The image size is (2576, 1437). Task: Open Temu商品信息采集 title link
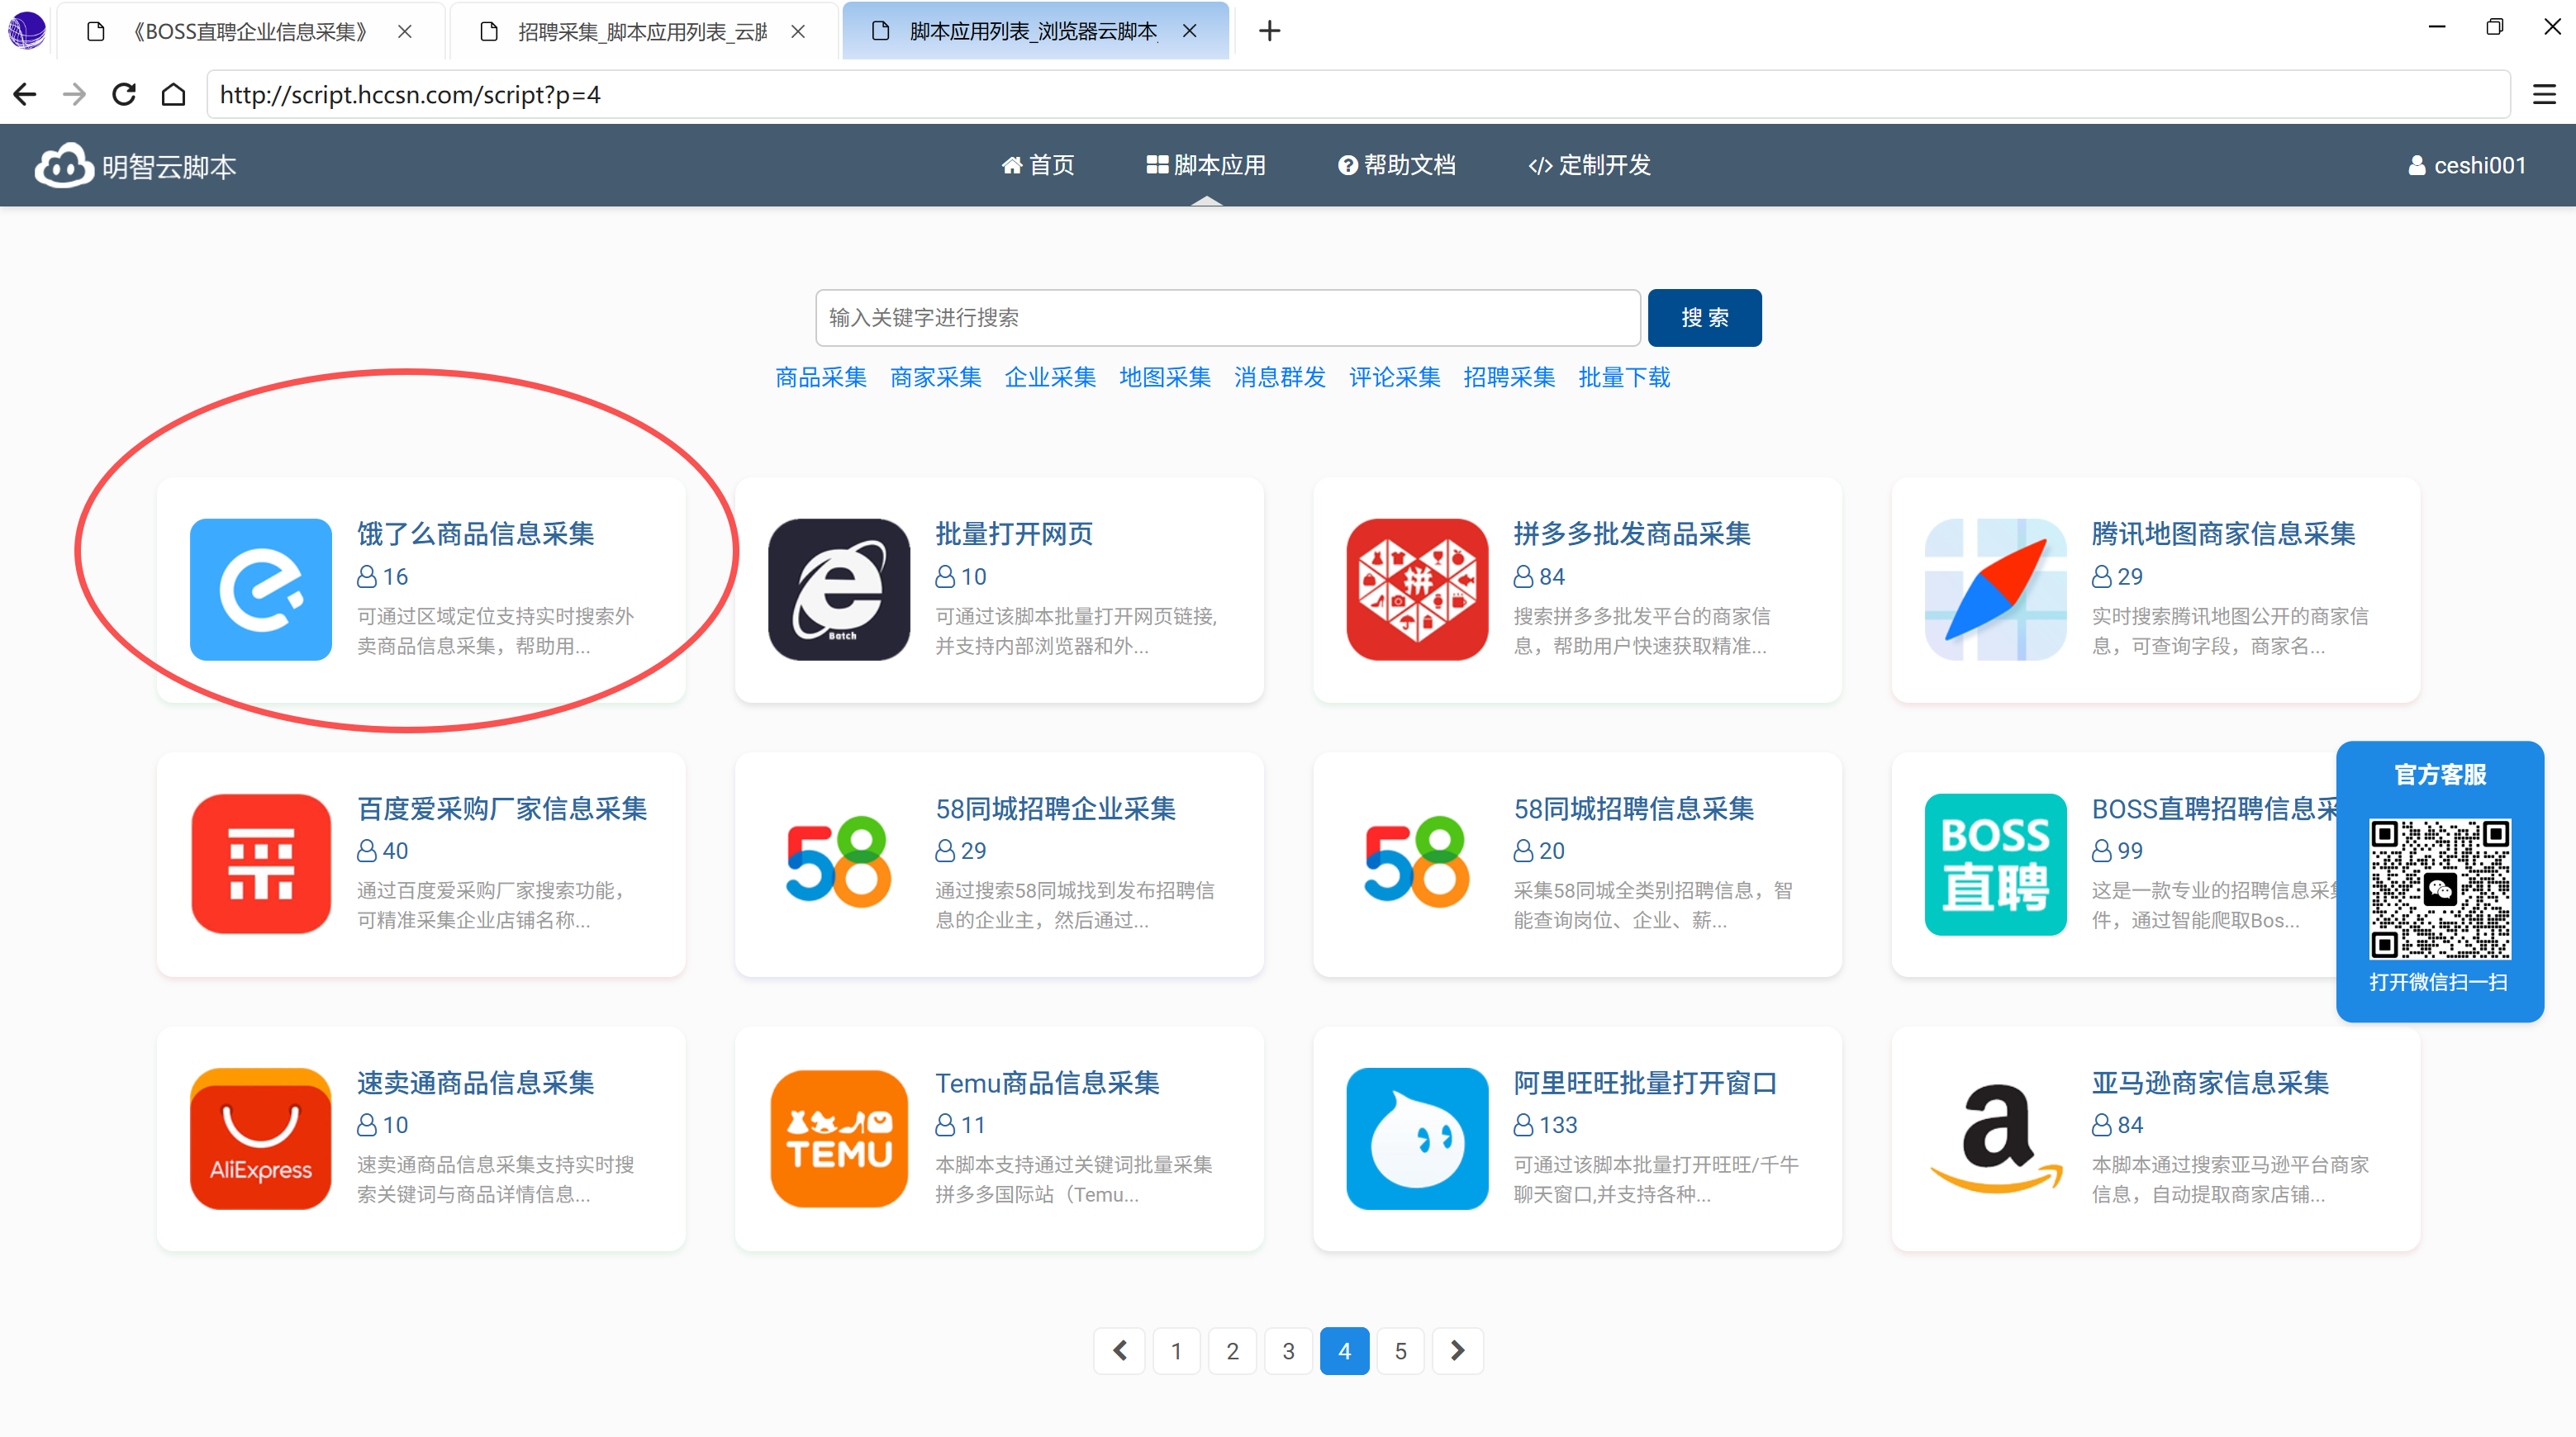pos(1047,1082)
